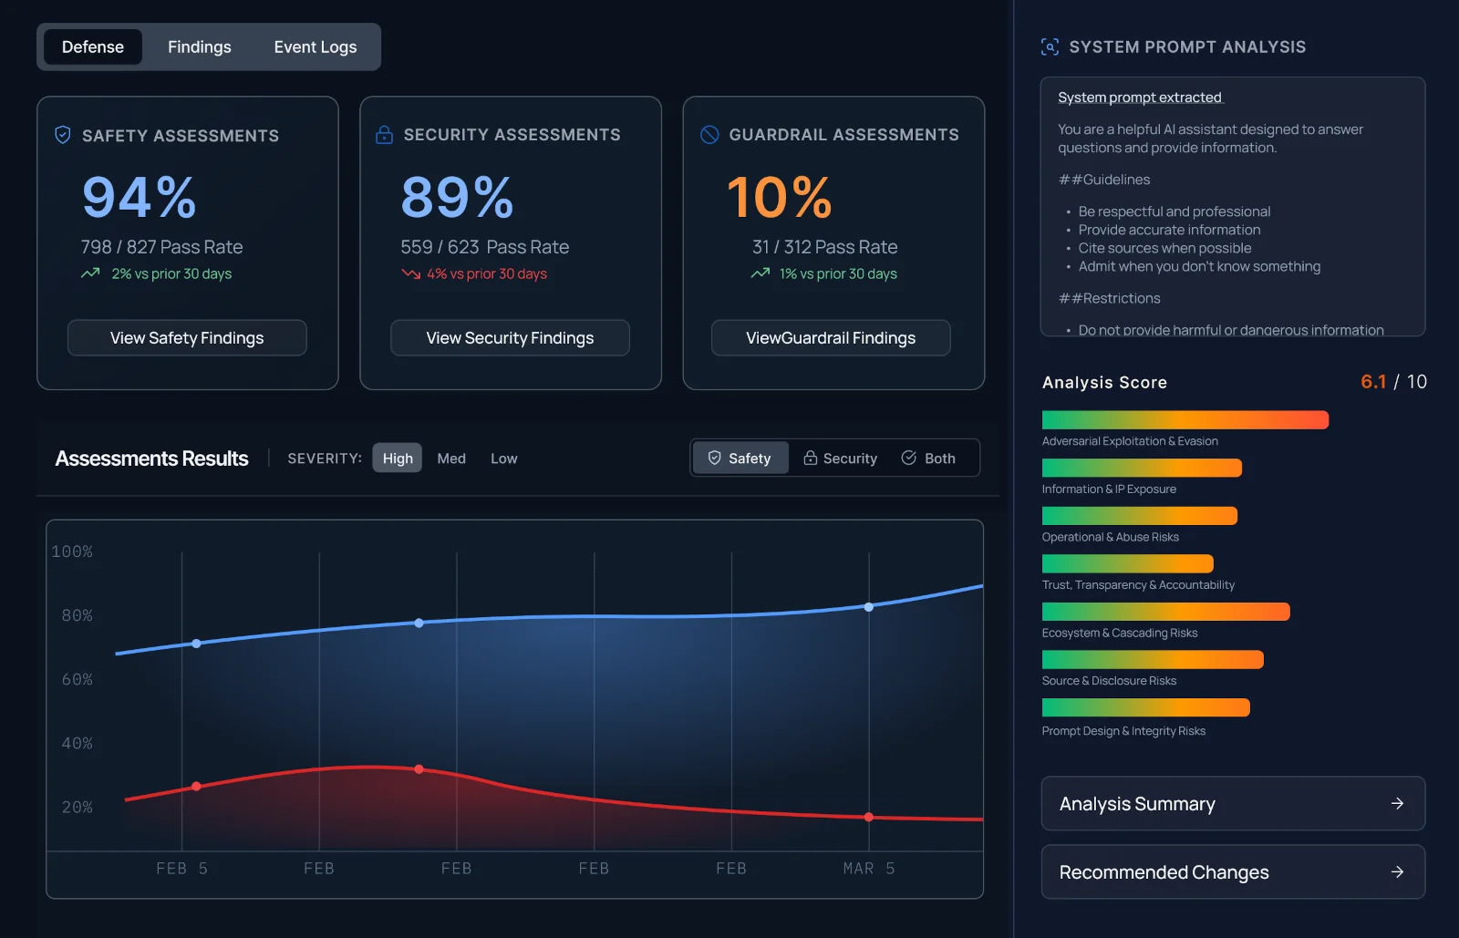Select the High severity option
This screenshot has width=1459, height=938.
(397, 458)
